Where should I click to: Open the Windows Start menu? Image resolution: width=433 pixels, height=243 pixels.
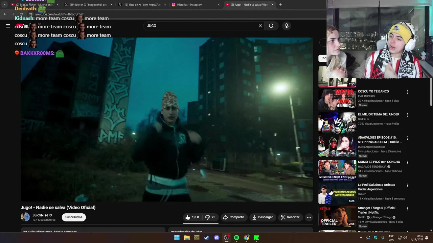(177, 238)
